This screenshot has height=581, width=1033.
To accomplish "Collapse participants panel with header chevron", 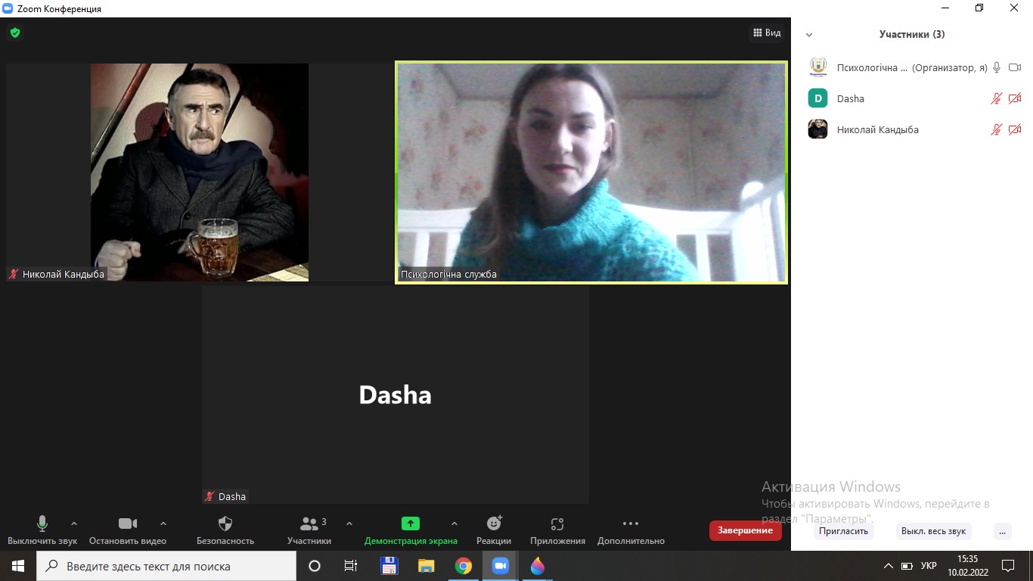I will (809, 35).
